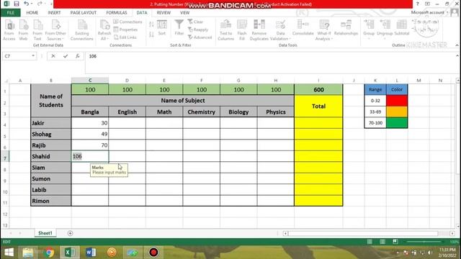The height and width of the screenshot is (259, 461).
Task: Click Clear filter button
Action: [x=195, y=22]
